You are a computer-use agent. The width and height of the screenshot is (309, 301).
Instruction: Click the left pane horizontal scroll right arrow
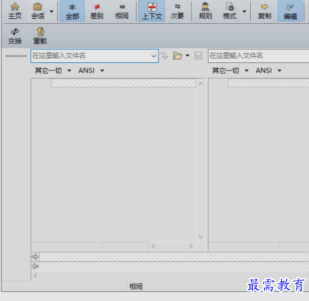(x=191, y=246)
